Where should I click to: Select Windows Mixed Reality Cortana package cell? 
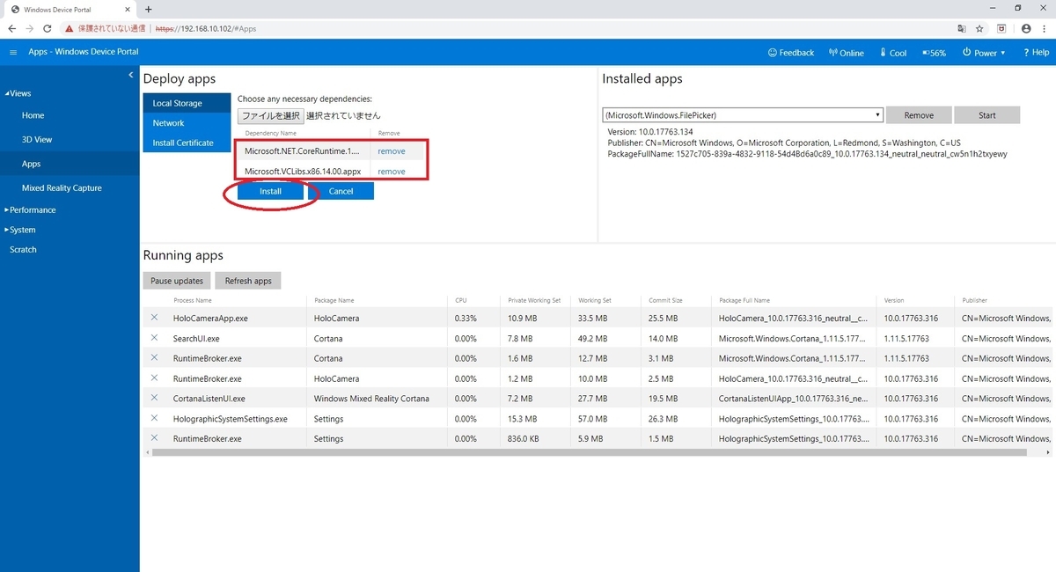click(371, 398)
